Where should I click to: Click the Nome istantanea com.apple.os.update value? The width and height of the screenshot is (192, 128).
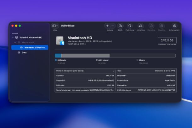[x=93, y=90]
